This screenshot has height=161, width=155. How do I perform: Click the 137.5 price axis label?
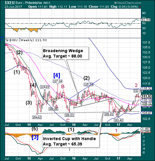tap(146, 42)
